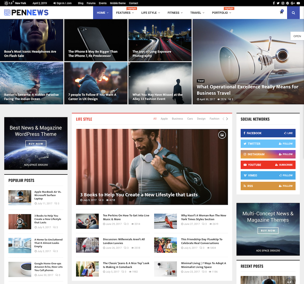View the shopping cart icon in the navbar
The height and width of the screenshot is (284, 304).
pyautogui.click(x=281, y=13)
